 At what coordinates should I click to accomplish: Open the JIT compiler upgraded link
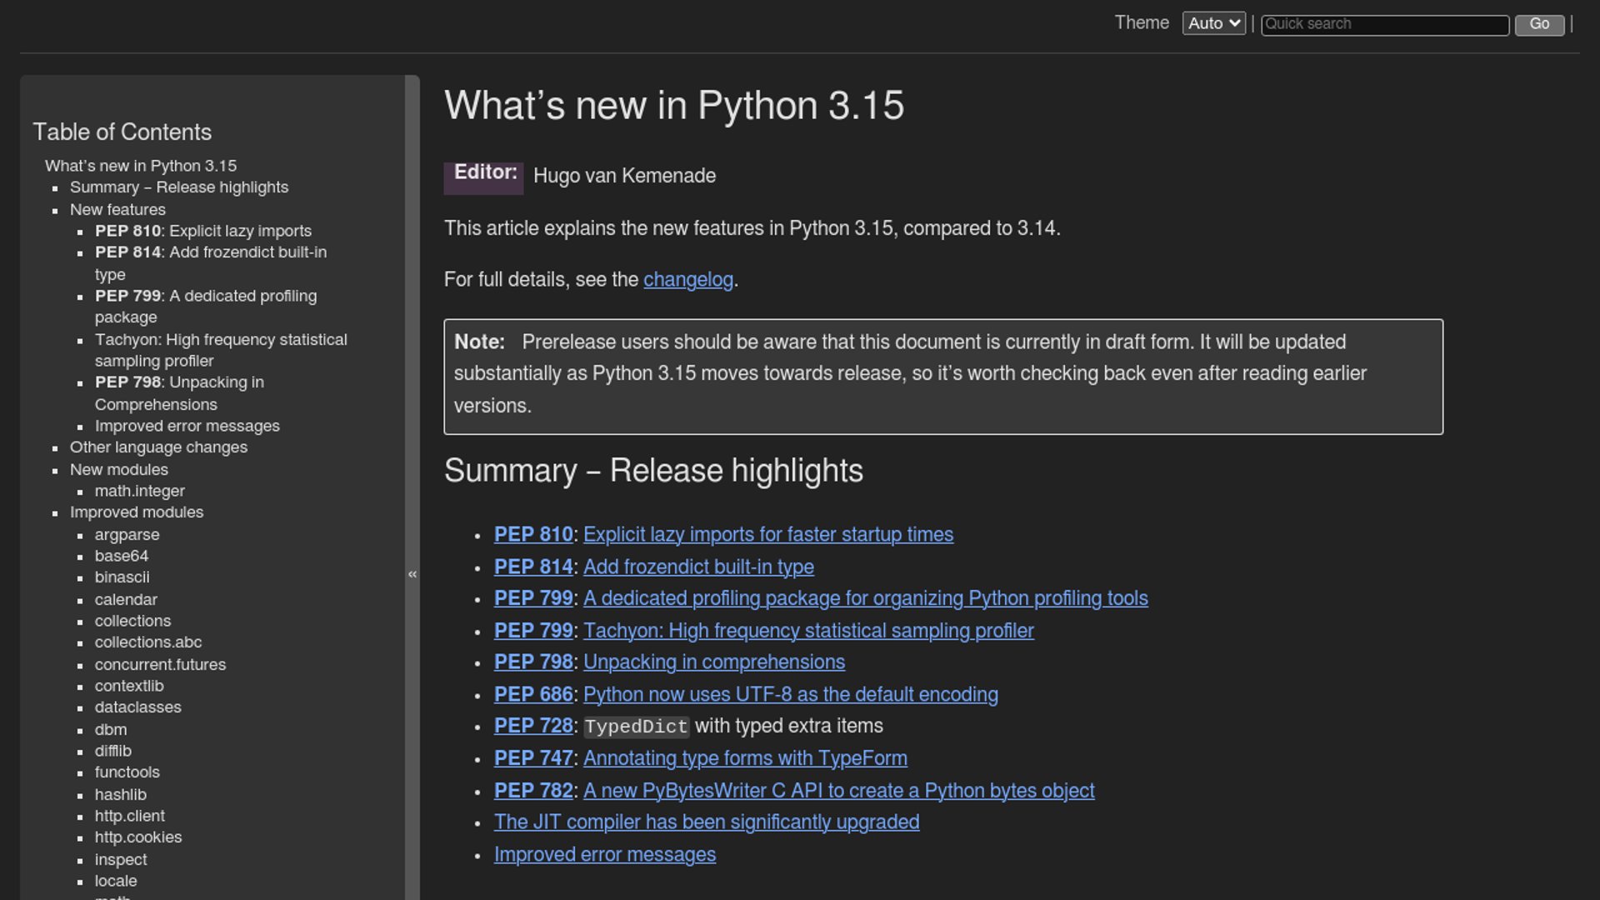(x=706, y=822)
